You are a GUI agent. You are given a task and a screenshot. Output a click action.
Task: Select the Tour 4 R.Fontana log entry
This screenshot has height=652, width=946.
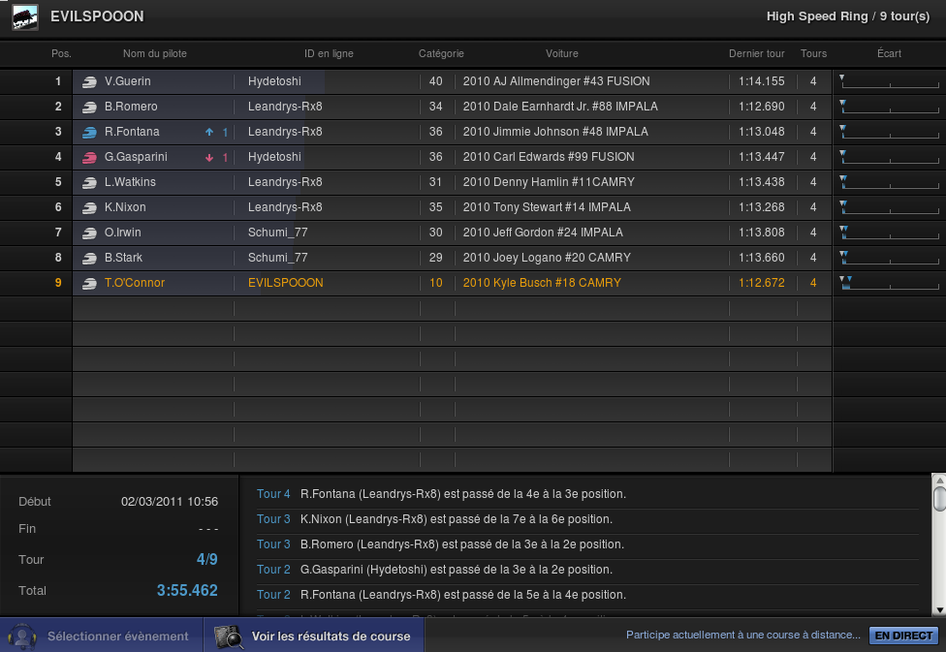pyautogui.click(x=462, y=494)
